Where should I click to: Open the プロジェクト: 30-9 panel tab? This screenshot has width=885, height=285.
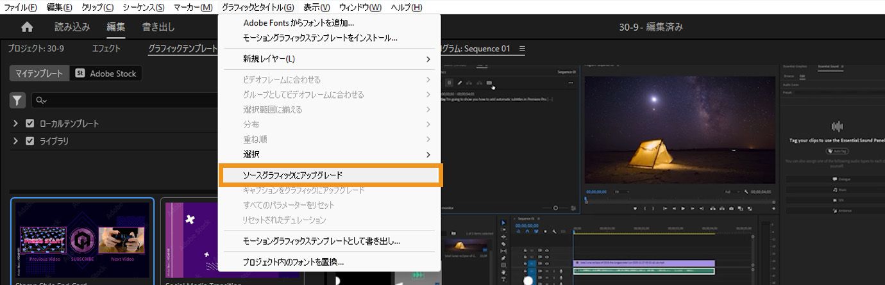point(36,49)
